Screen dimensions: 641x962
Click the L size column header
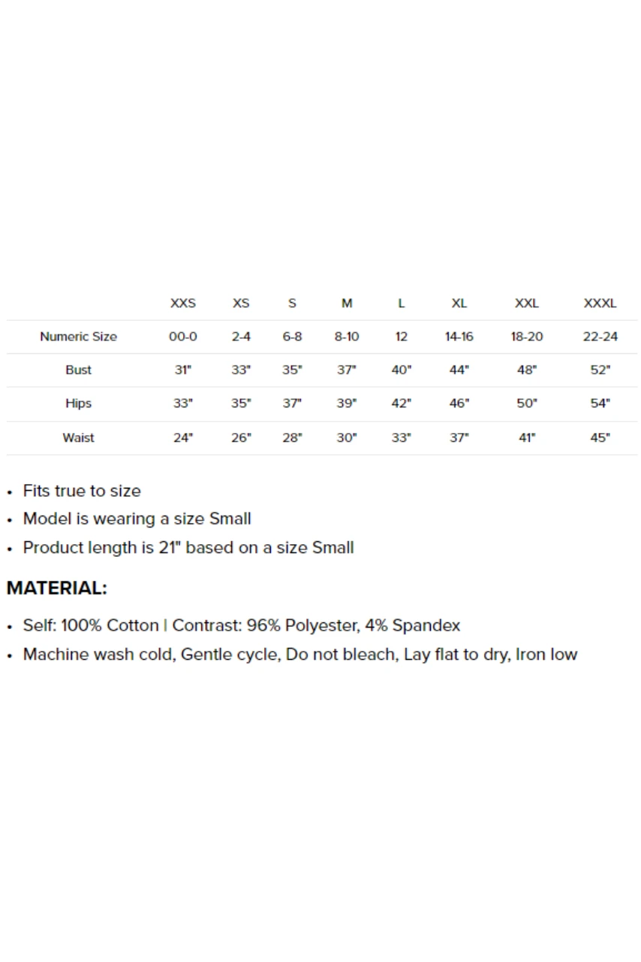(402, 304)
